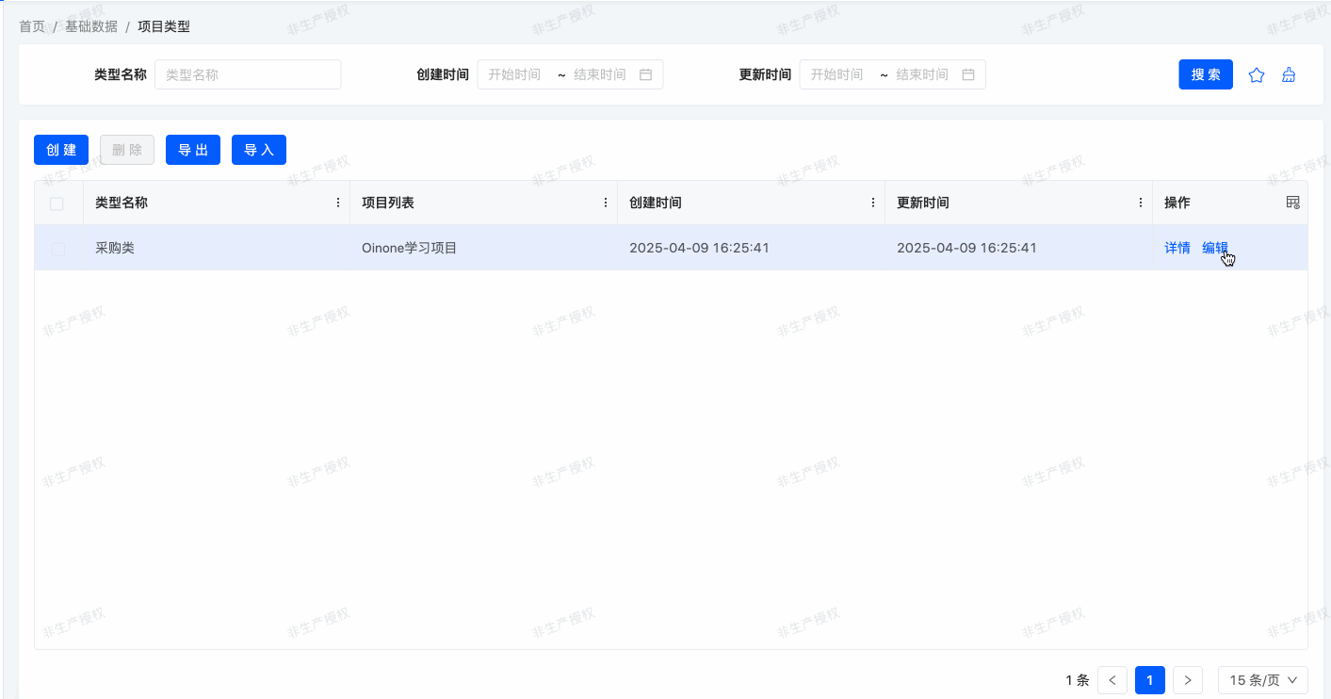This screenshot has height=699, width=1331.
Task: Open the 类型名称 column options menu
Action: click(x=338, y=203)
